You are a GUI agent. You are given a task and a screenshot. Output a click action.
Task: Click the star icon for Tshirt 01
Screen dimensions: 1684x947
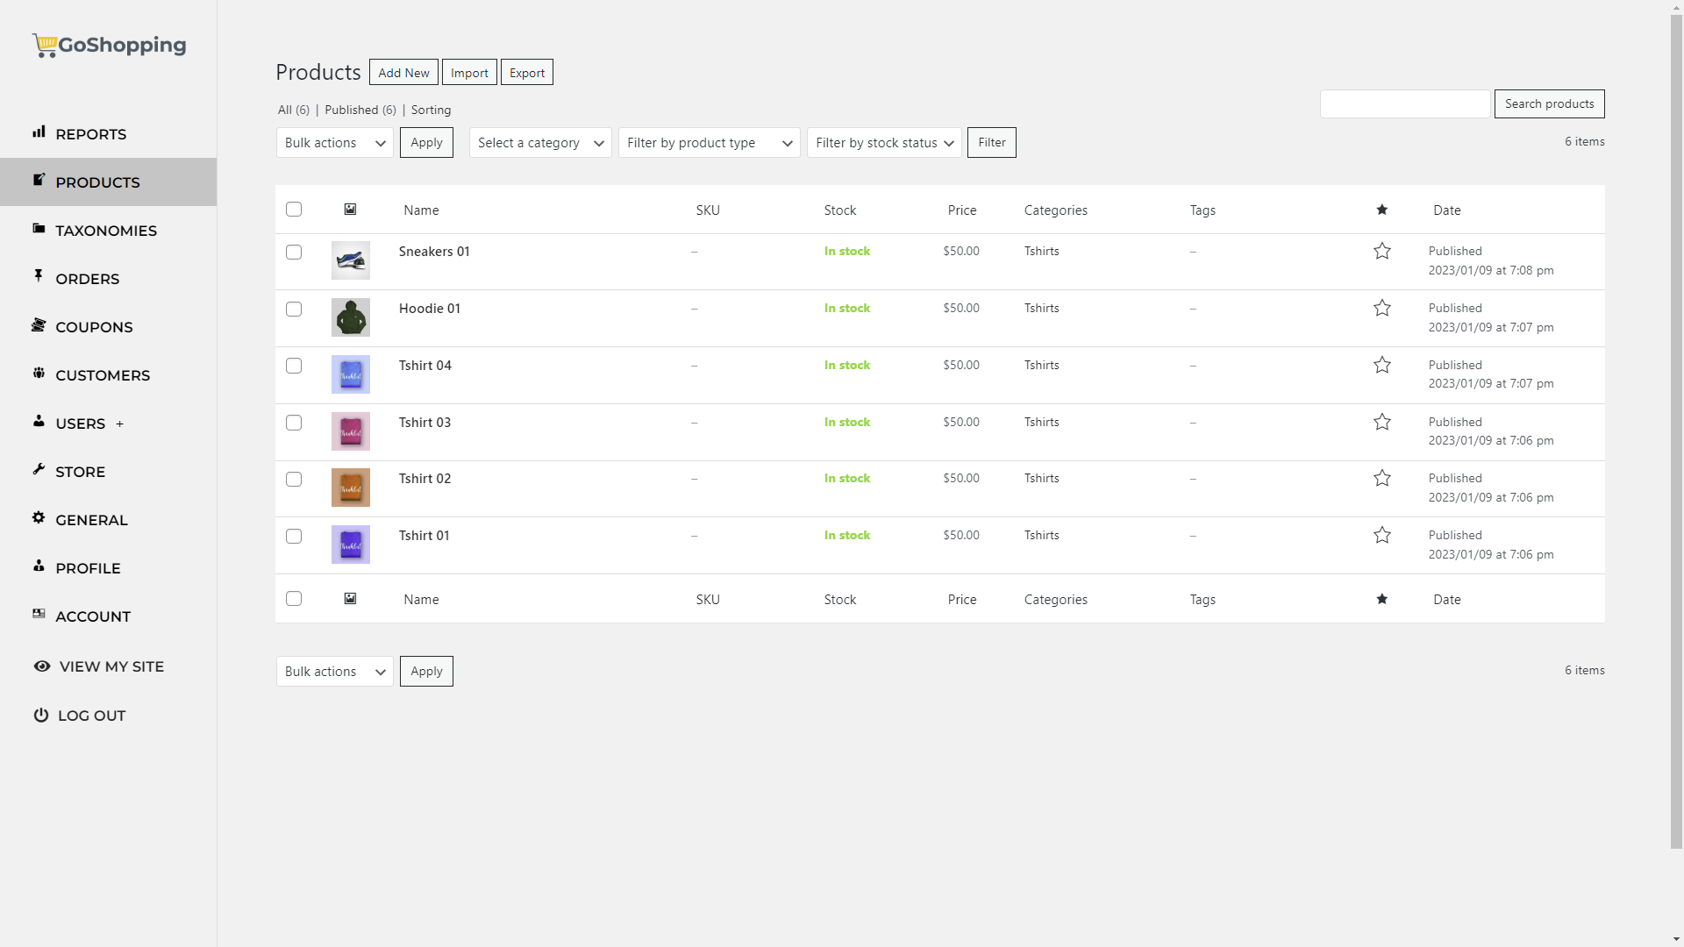1382,536
